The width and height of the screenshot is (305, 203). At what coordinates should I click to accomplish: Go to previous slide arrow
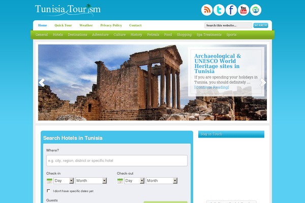tap(42, 83)
